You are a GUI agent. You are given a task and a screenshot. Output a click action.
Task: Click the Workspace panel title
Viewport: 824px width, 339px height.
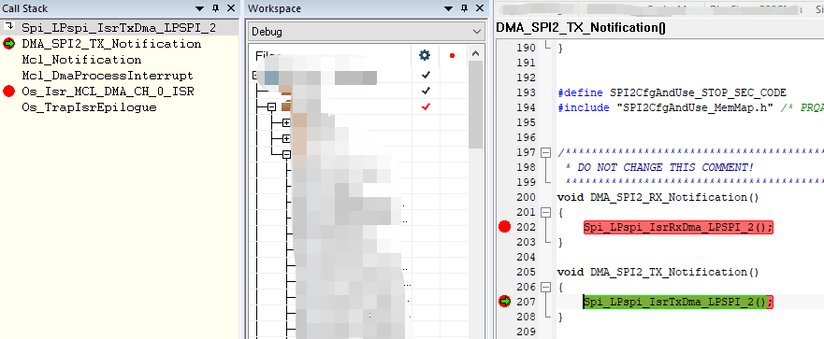point(274,9)
